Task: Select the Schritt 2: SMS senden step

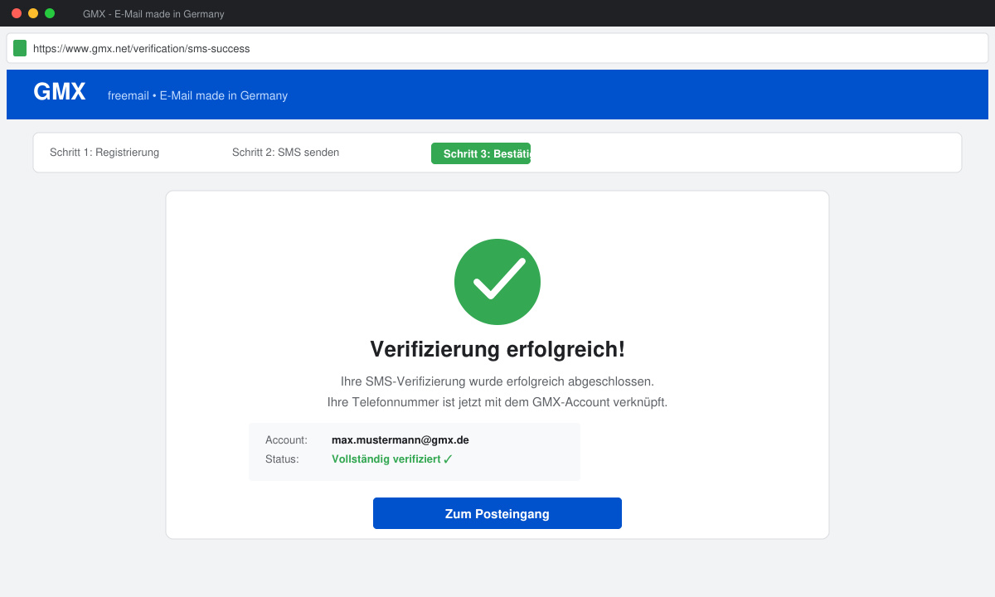Action: click(285, 153)
